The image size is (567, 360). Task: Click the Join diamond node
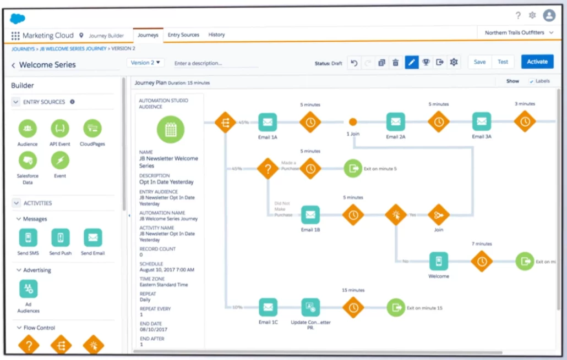[x=439, y=215]
